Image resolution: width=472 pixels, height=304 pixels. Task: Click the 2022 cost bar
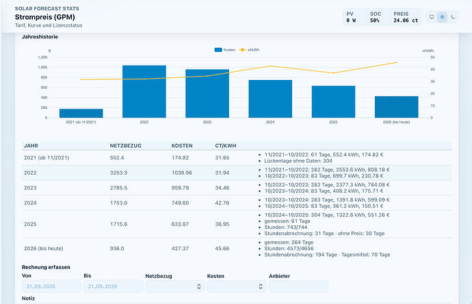tap(144, 92)
